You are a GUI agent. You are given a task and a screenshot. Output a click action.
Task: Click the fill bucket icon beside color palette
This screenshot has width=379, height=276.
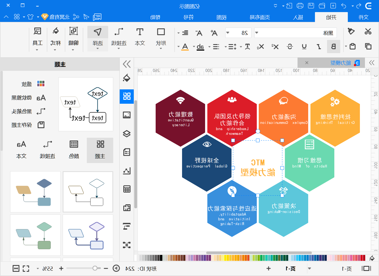372,258
